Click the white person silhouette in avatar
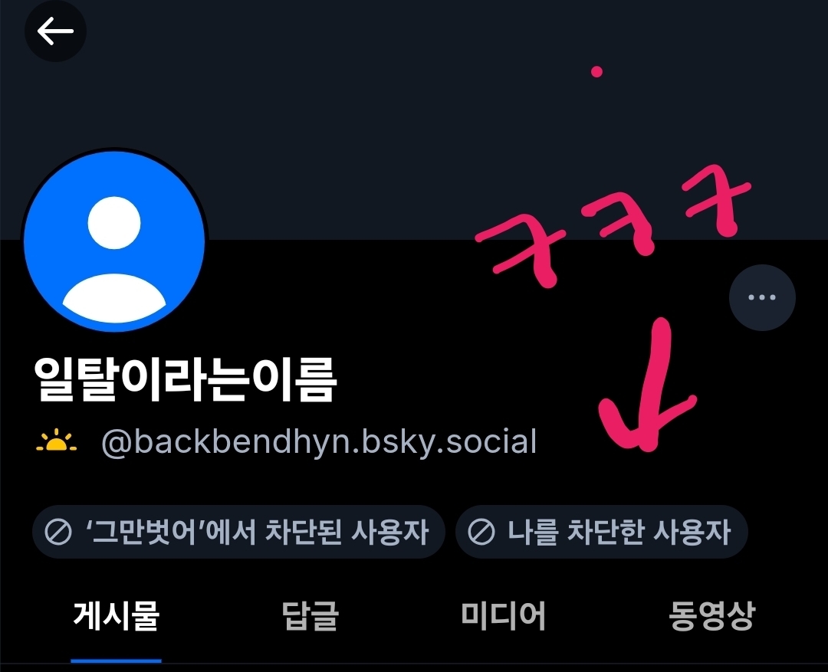This screenshot has width=828, height=672. (x=114, y=259)
